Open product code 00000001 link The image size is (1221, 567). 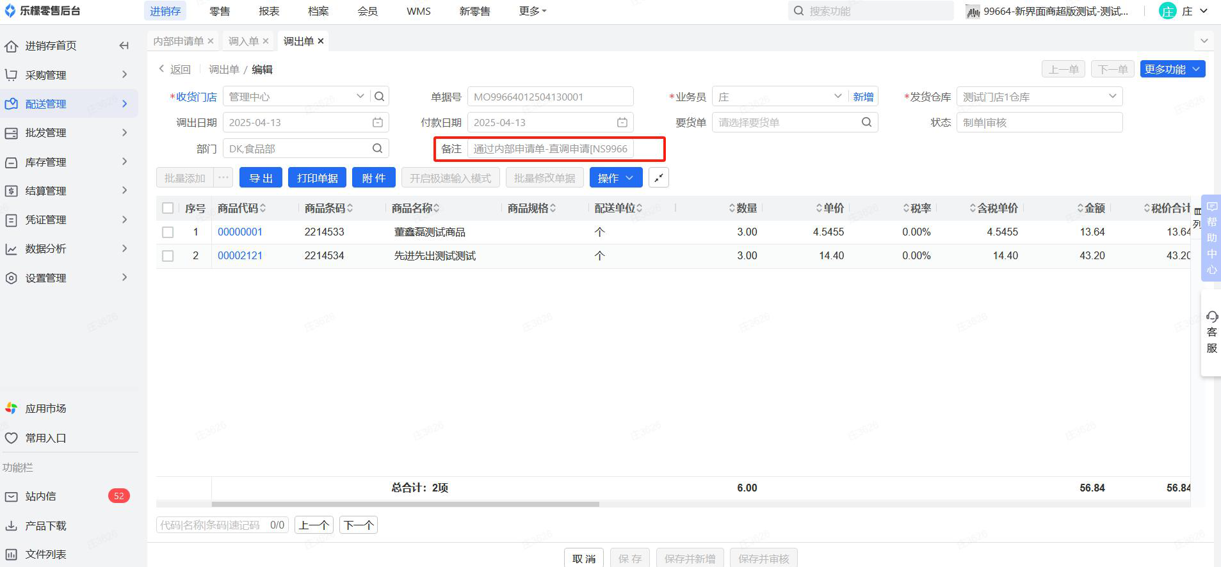pos(240,232)
